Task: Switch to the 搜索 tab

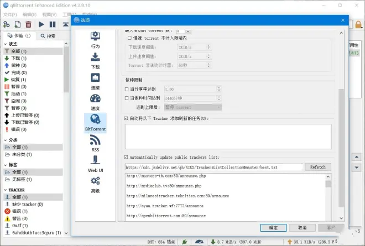Action: [48, 36]
